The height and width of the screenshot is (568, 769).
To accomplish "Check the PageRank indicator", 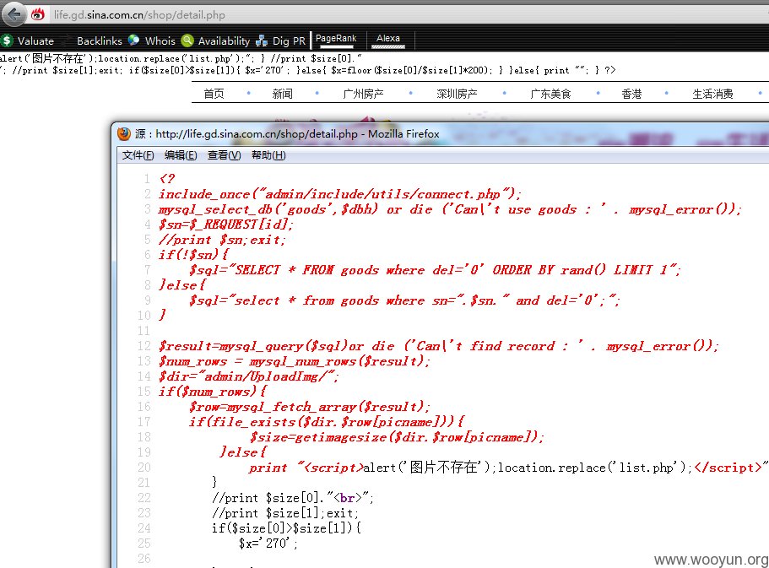I will pos(336,41).
